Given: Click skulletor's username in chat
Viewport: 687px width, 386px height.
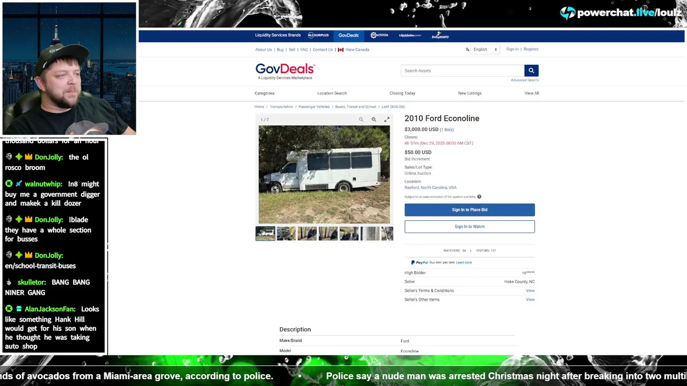Looking at the screenshot, I should point(32,282).
